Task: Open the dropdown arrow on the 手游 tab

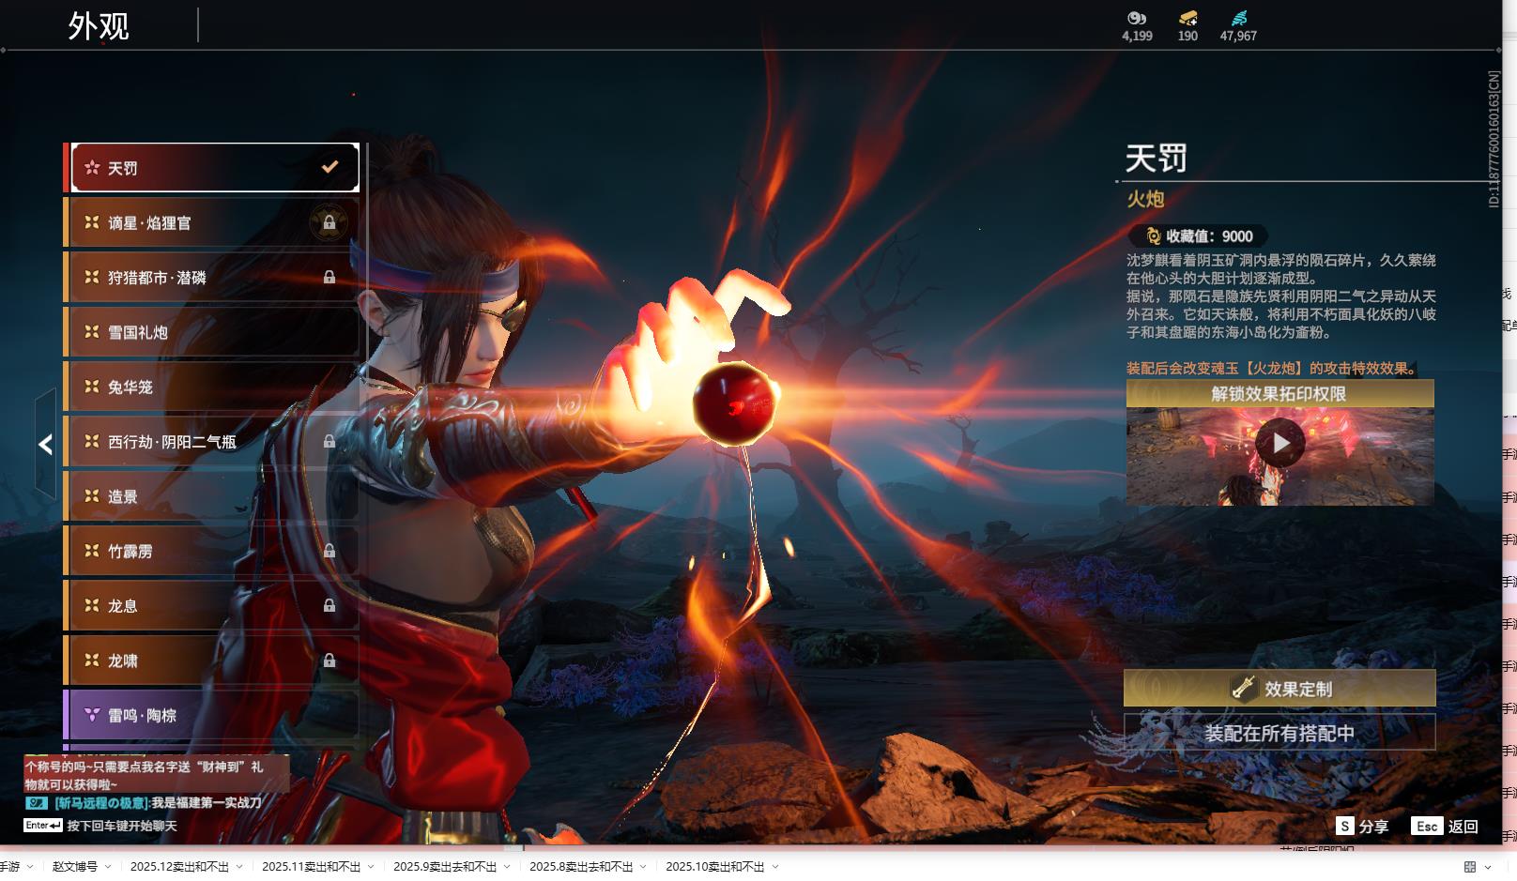Action: tap(30, 867)
